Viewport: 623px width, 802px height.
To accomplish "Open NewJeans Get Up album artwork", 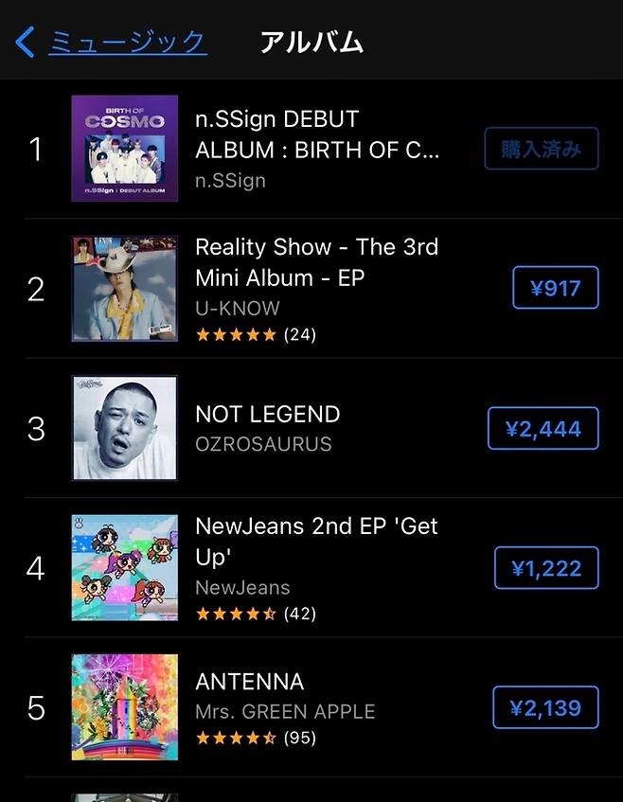I will coord(124,567).
